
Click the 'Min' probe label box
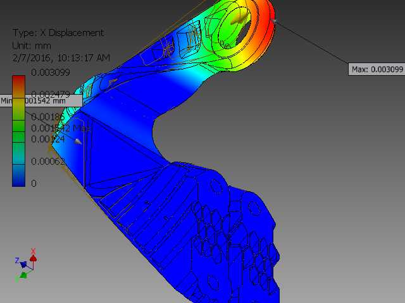click(x=41, y=101)
